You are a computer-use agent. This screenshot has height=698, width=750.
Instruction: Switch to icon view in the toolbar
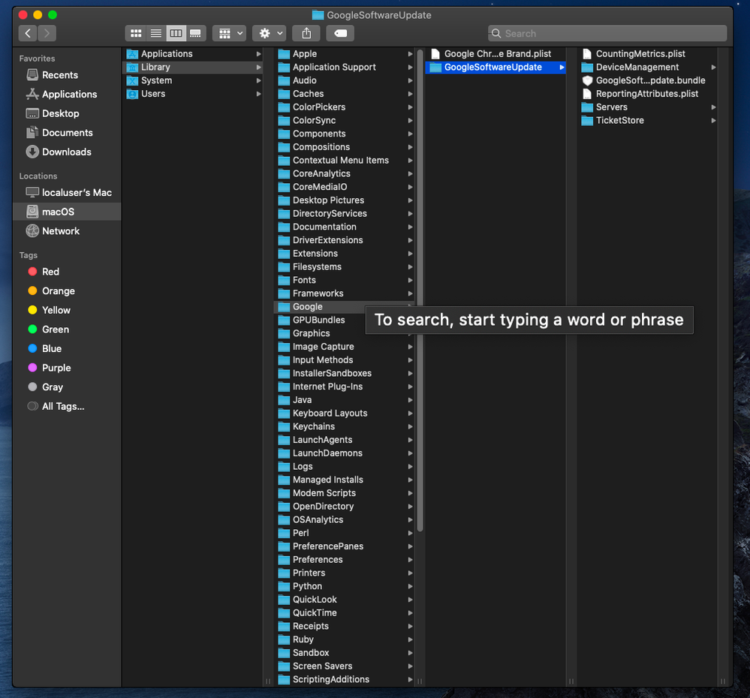point(136,34)
